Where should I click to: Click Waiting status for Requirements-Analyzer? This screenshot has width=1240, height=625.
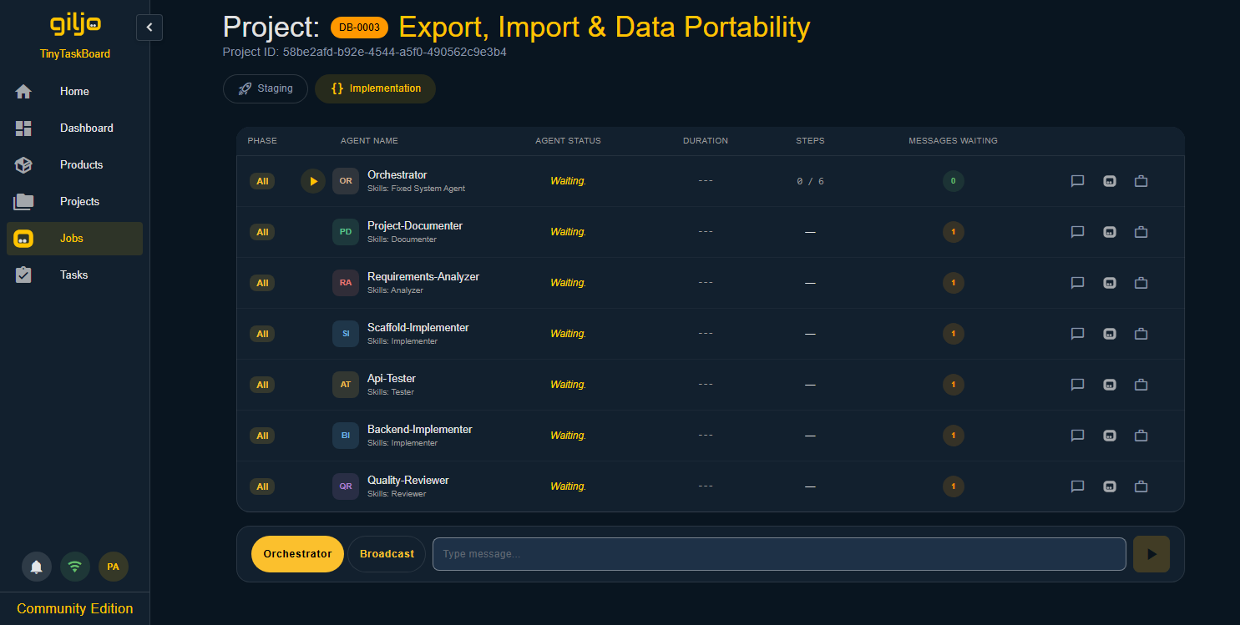[x=568, y=283]
